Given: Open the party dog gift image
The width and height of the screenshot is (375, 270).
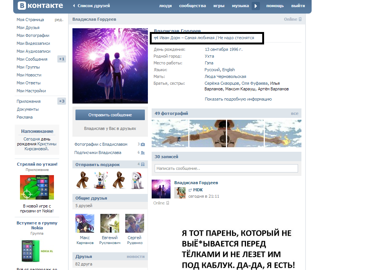Looking at the screenshot, I should tap(101, 180).
